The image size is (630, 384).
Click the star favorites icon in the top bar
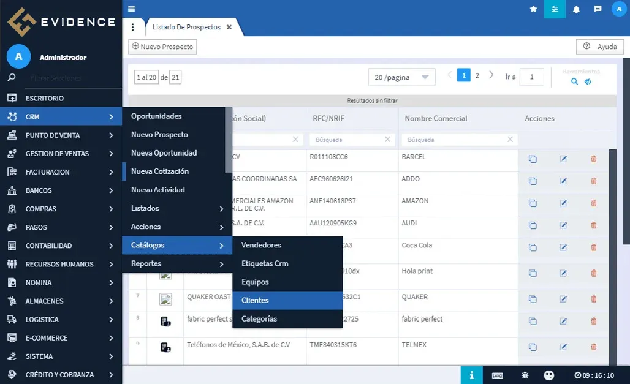coord(533,9)
